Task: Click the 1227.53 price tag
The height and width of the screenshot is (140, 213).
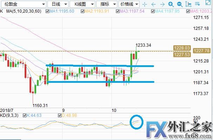Action: tap(182, 54)
